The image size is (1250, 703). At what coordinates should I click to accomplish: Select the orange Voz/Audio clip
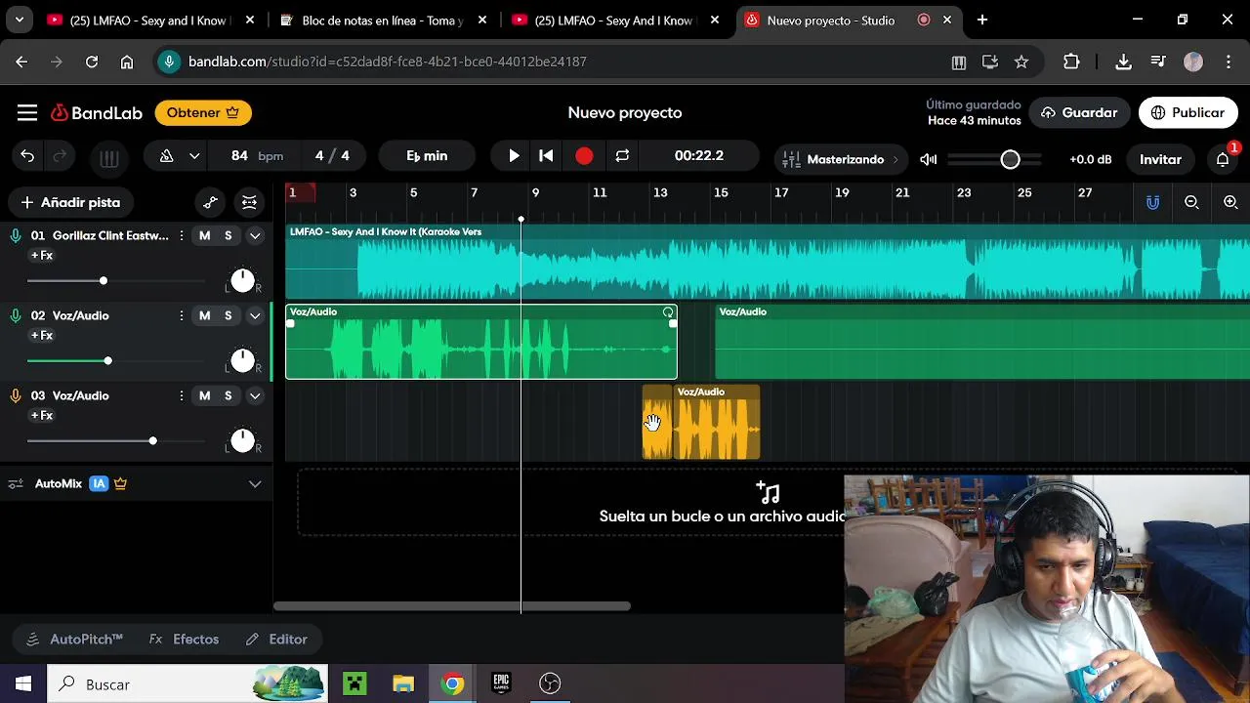click(717, 423)
